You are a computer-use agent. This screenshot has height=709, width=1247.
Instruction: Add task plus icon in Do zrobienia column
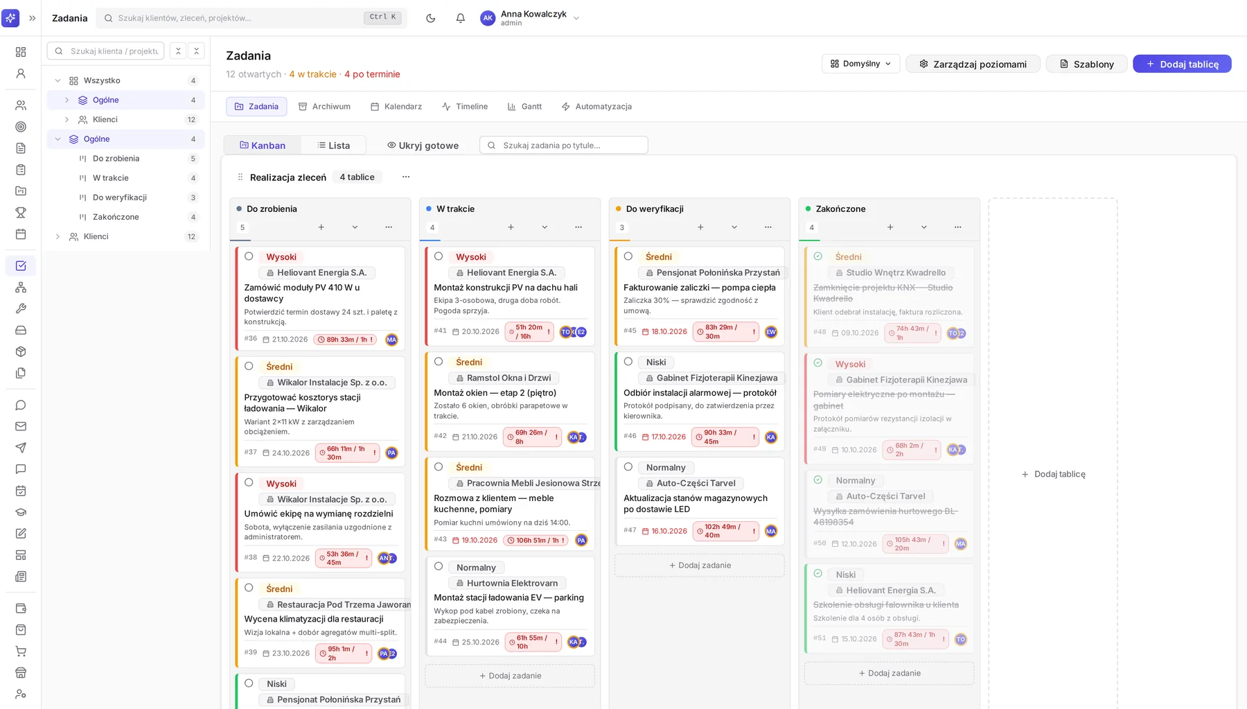point(321,227)
